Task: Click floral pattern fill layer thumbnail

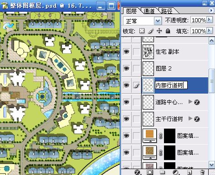Action: pos(150,152)
